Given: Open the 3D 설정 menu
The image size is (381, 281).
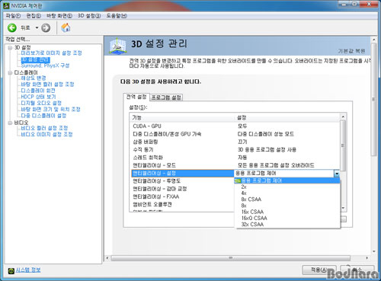Looking at the screenshot, I should [89, 16].
